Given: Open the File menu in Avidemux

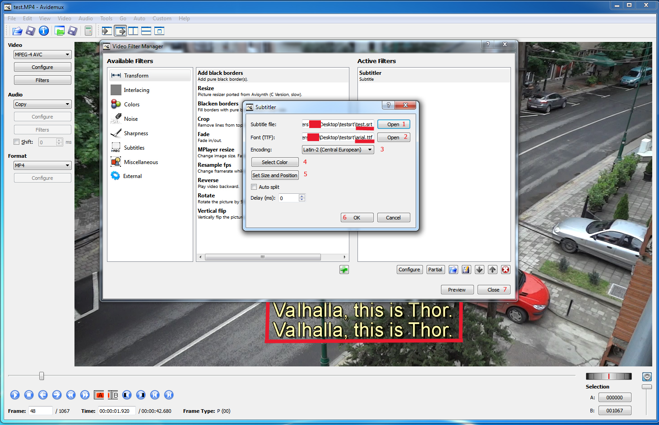Looking at the screenshot, I should point(12,18).
